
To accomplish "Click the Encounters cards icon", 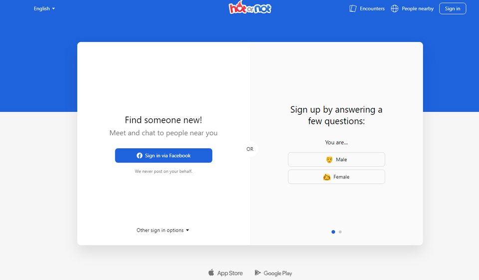I will coord(353,8).
